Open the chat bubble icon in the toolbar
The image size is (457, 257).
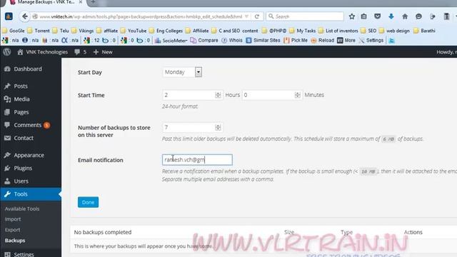[418, 16]
